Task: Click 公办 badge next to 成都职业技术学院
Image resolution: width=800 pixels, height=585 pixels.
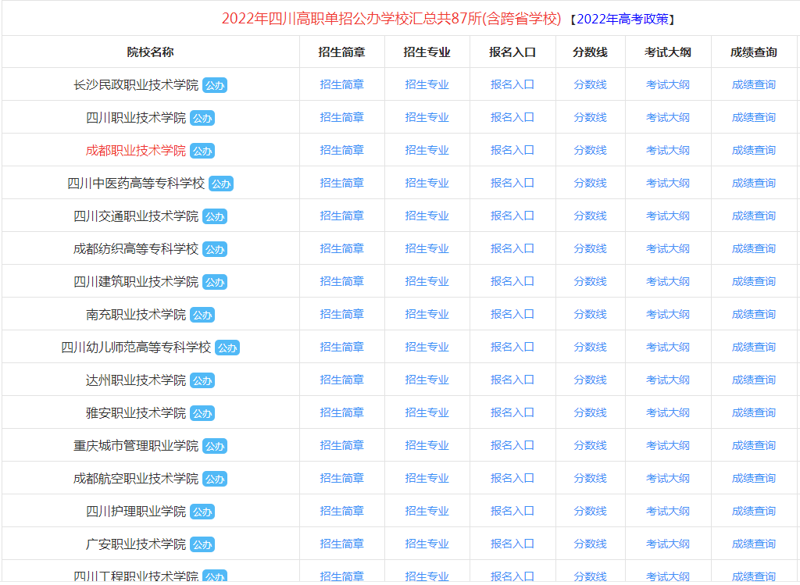Action: point(202,151)
